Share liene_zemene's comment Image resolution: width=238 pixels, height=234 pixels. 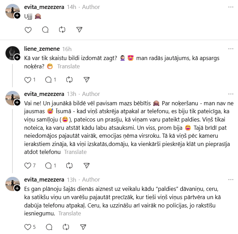[87, 80]
